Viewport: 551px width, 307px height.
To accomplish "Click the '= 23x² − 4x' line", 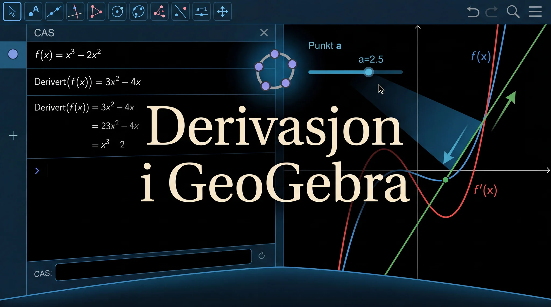I will (115, 125).
